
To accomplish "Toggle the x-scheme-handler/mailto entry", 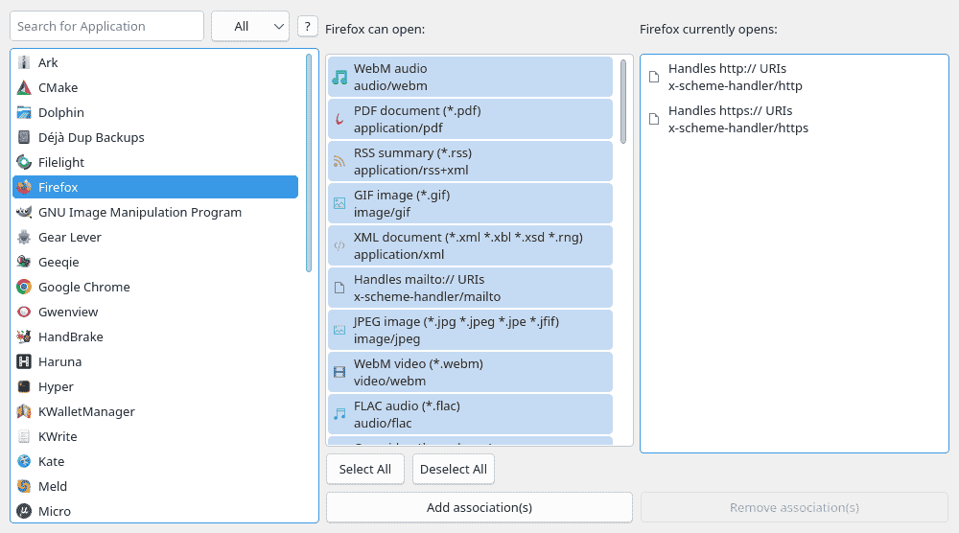I will tap(470, 288).
